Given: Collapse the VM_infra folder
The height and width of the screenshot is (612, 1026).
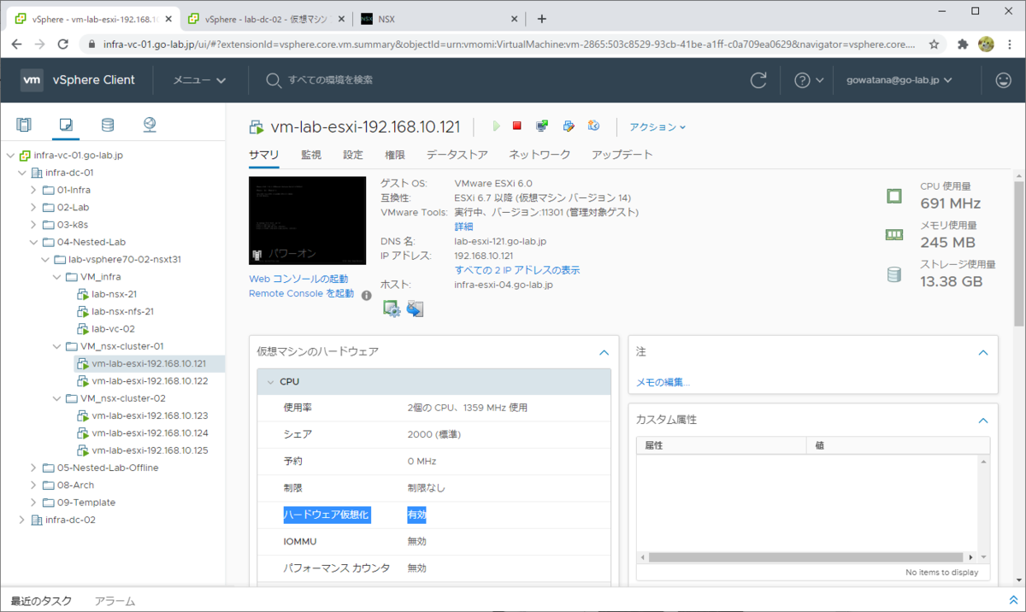Looking at the screenshot, I should click(56, 277).
